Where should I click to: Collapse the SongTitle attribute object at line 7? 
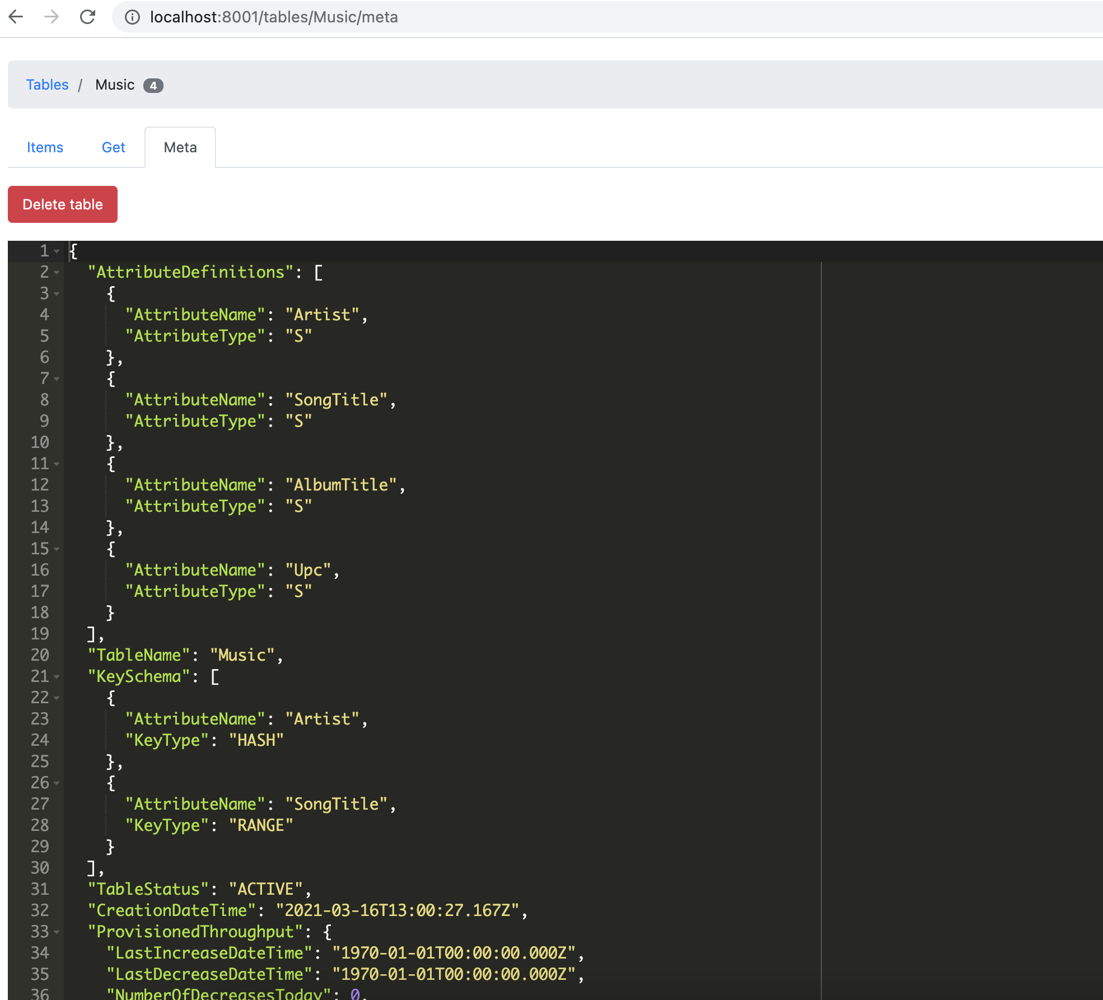[56, 380]
